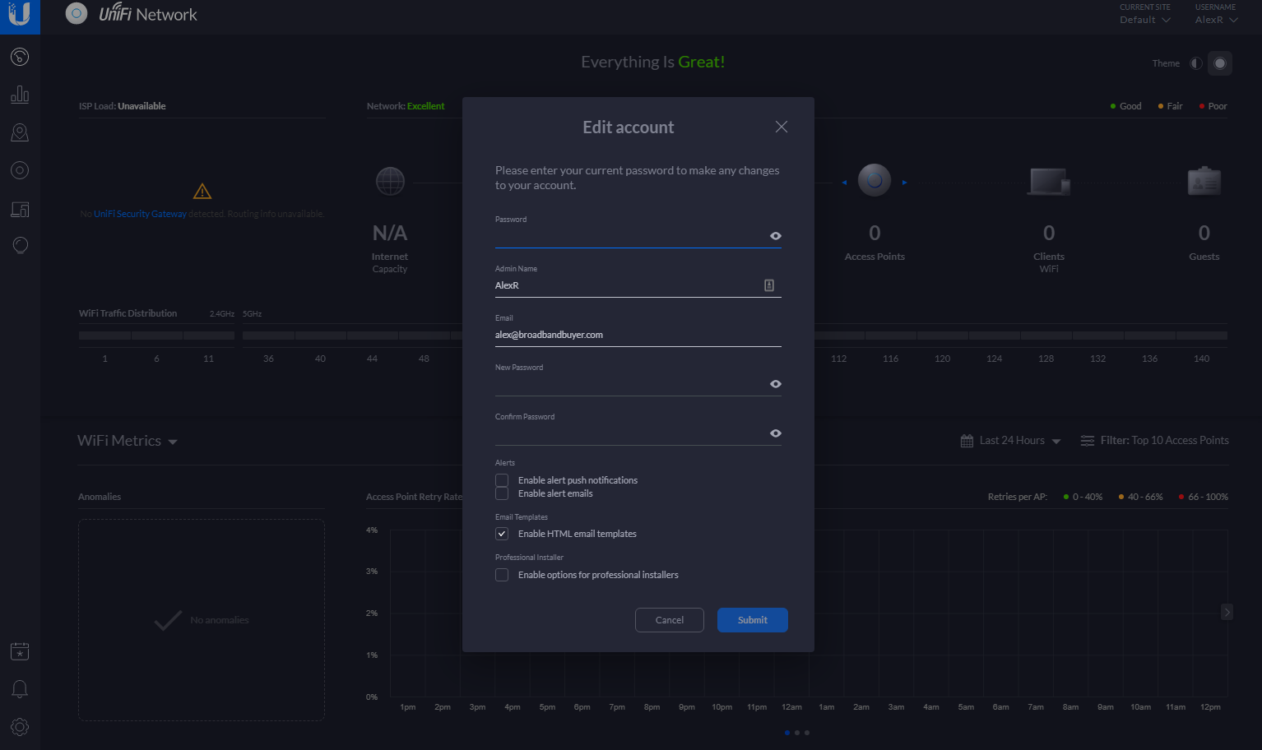Screen dimensions: 1262x750
Task: Open the Top 10 Access Points filter
Action: coord(1155,440)
